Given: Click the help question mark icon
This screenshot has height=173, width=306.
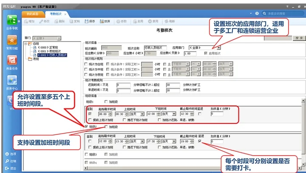Looking at the screenshot, I should click(257, 14).
